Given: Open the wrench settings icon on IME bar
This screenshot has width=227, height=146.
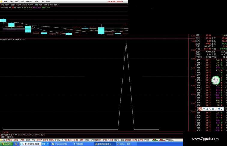Looking at the screenshot, I should coord(222,109).
